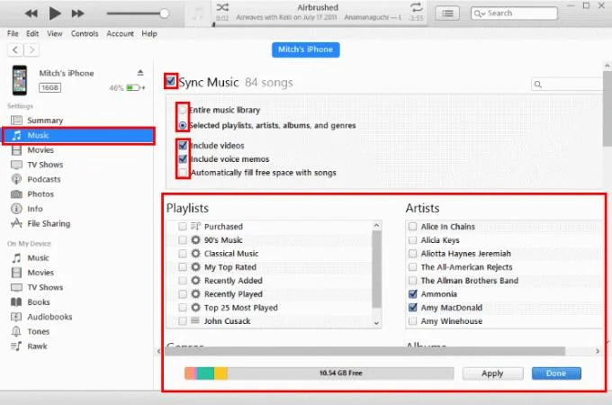Open the File menu
Image resolution: width=612 pixels, height=405 pixels.
(13, 33)
